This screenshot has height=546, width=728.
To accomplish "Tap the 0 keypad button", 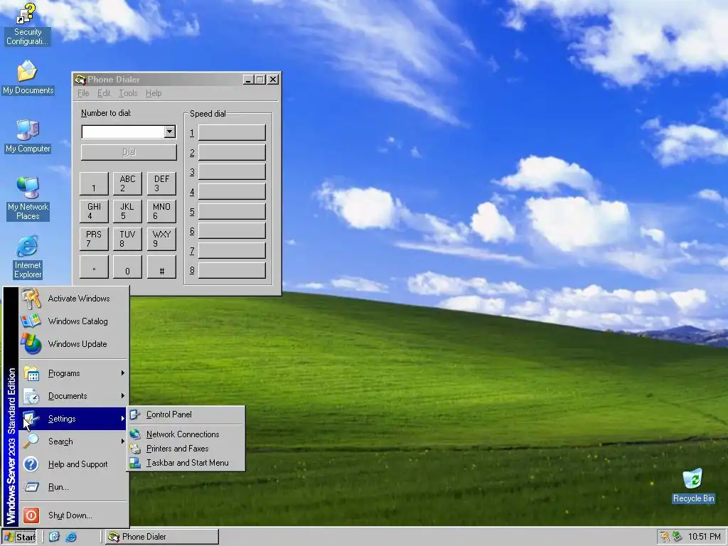I will (x=127, y=267).
